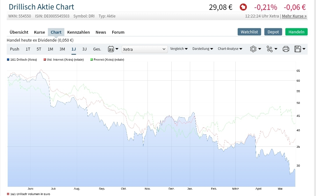This screenshot has height=196, width=316.
Task: Toggle the 1&1 Drillisch (Xetra) legend series
Action: (x=22, y=59)
